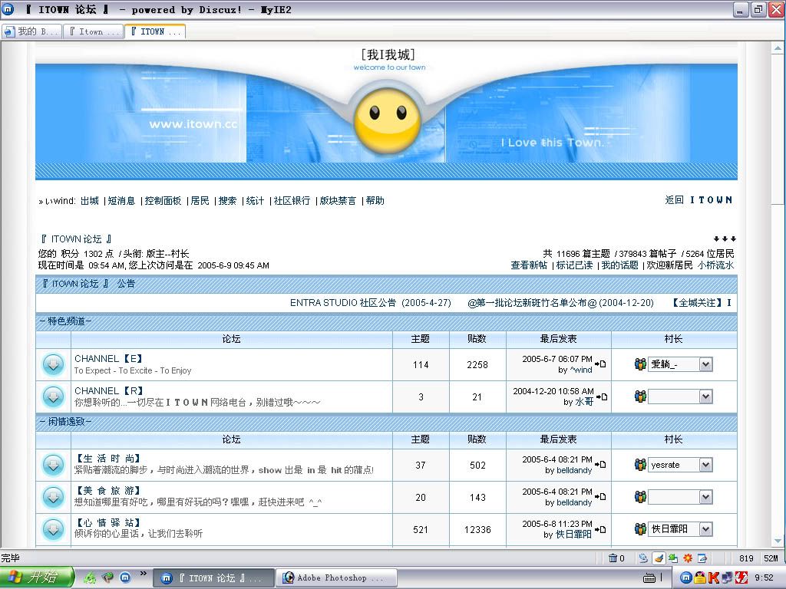Viewport: 786px width, 589px height.
Task: Open 社区银行 in the forum menu
Action: tap(292, 201)
